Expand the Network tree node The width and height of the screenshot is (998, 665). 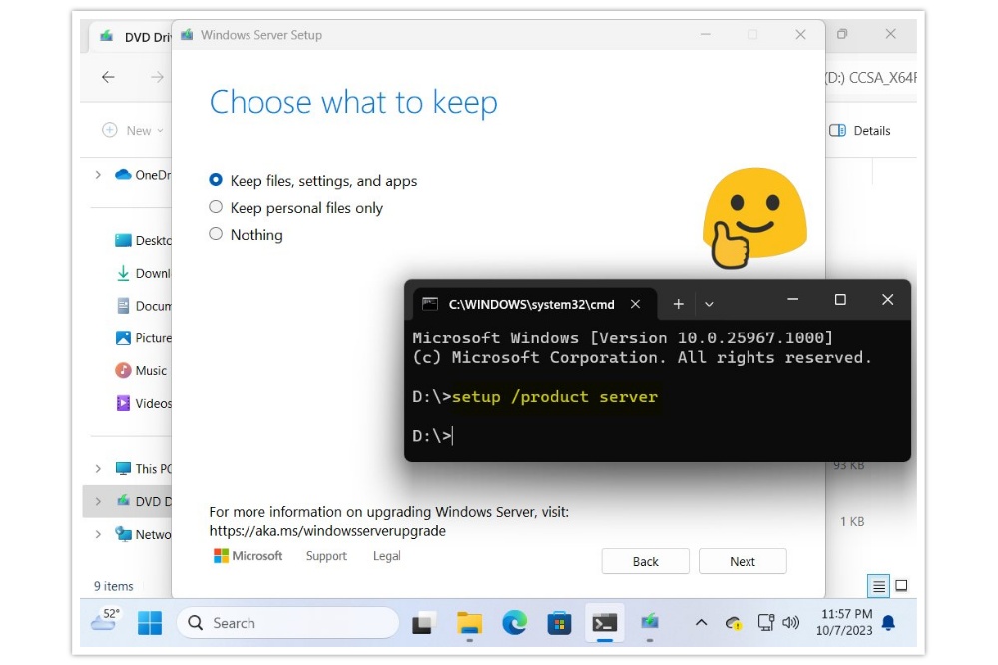pyautogui.click(x=98, y=534)
